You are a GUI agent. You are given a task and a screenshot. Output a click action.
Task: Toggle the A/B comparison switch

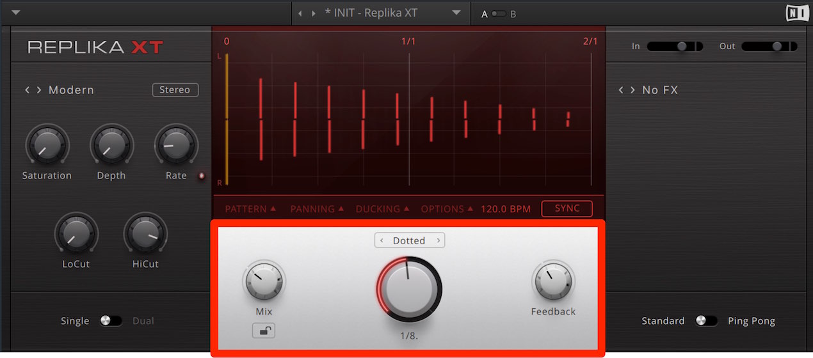(x=498, y=13)
